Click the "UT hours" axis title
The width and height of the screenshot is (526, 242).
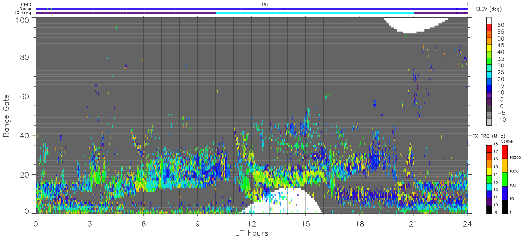tap(251, 233)
